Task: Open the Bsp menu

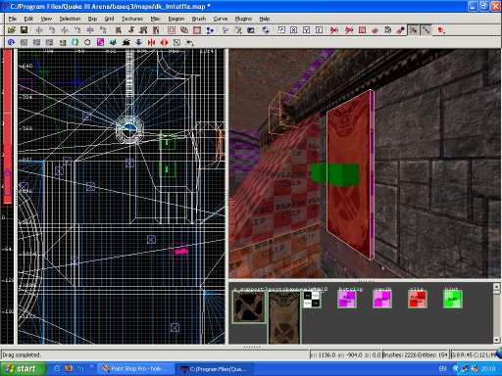Action: point(92,19)
